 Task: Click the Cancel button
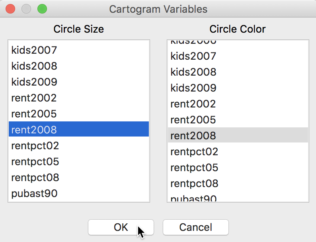195,227
